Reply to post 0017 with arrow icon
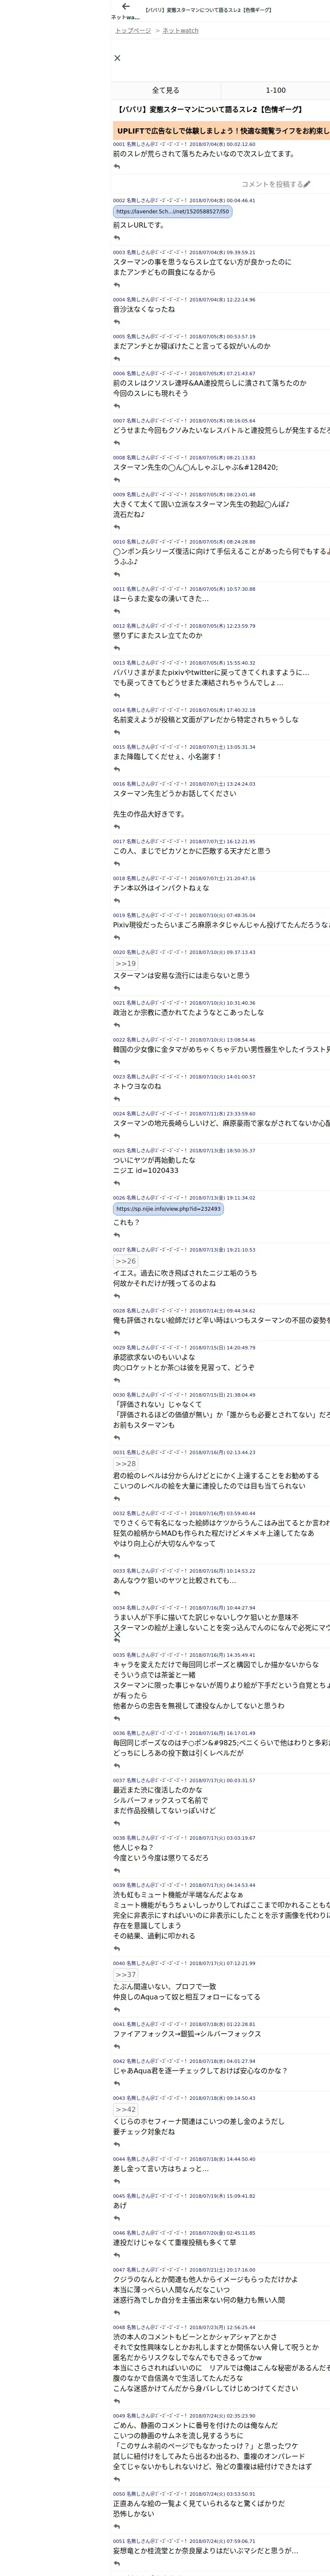Viewport: 330px width, 2576px height. 117,864
